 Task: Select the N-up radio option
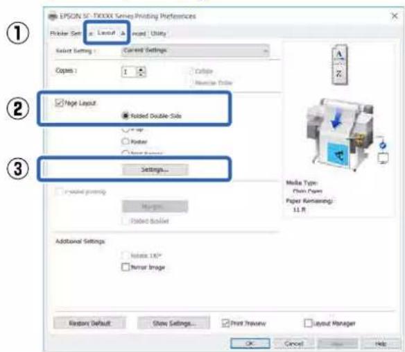point(126,129)
